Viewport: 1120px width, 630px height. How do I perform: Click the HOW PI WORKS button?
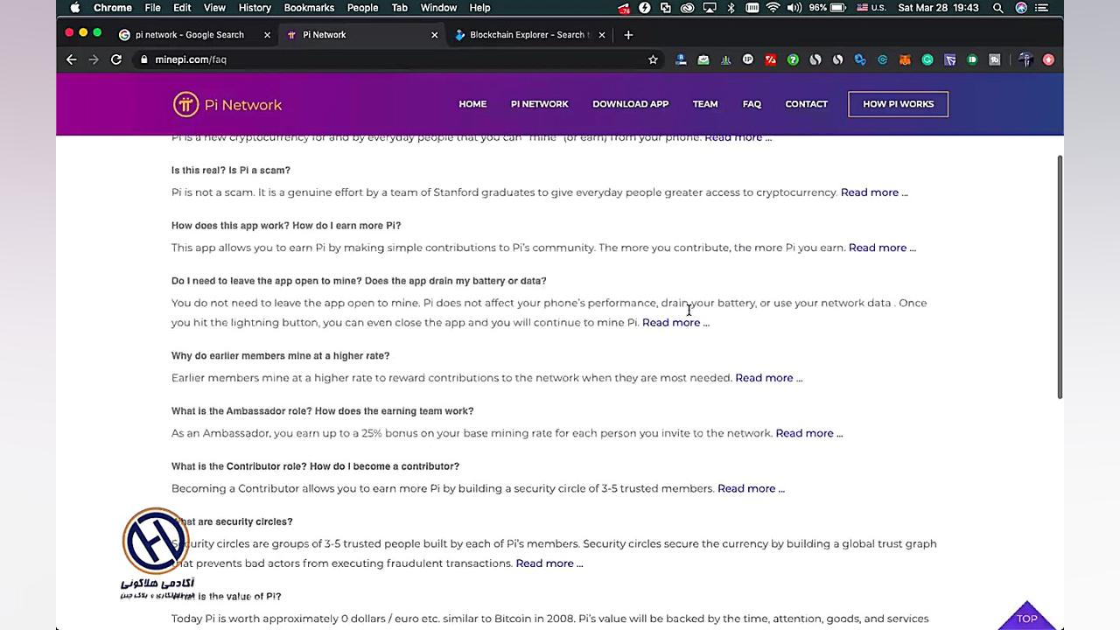898,104
